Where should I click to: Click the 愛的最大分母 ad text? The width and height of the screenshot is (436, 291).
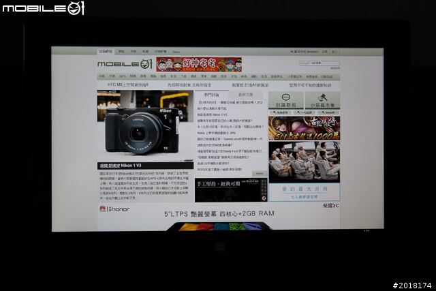(305, 189)
